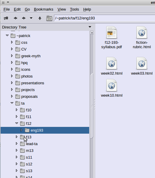Select the presentations folder icon
Viewport: 155px width, 178px height.
coord(18,83)
